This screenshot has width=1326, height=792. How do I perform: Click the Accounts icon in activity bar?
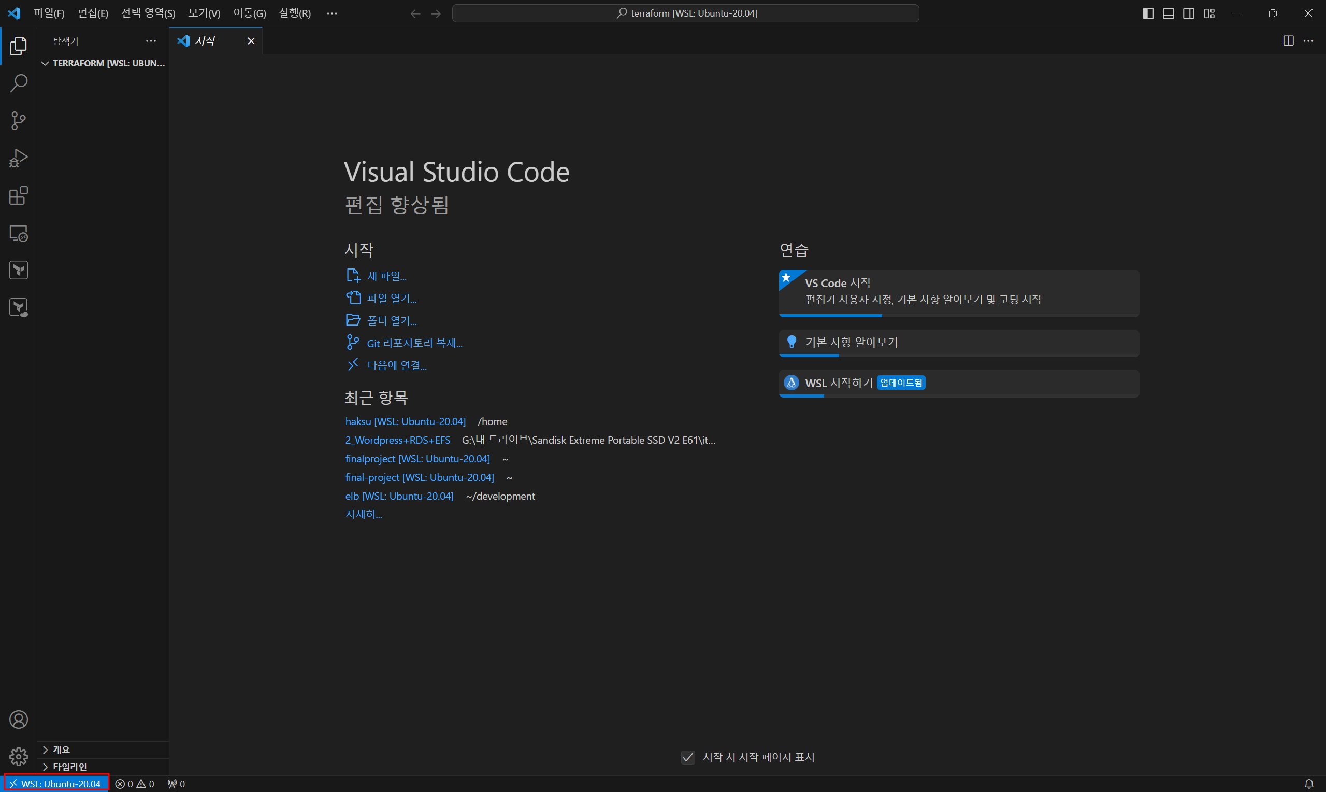point(19,719)
